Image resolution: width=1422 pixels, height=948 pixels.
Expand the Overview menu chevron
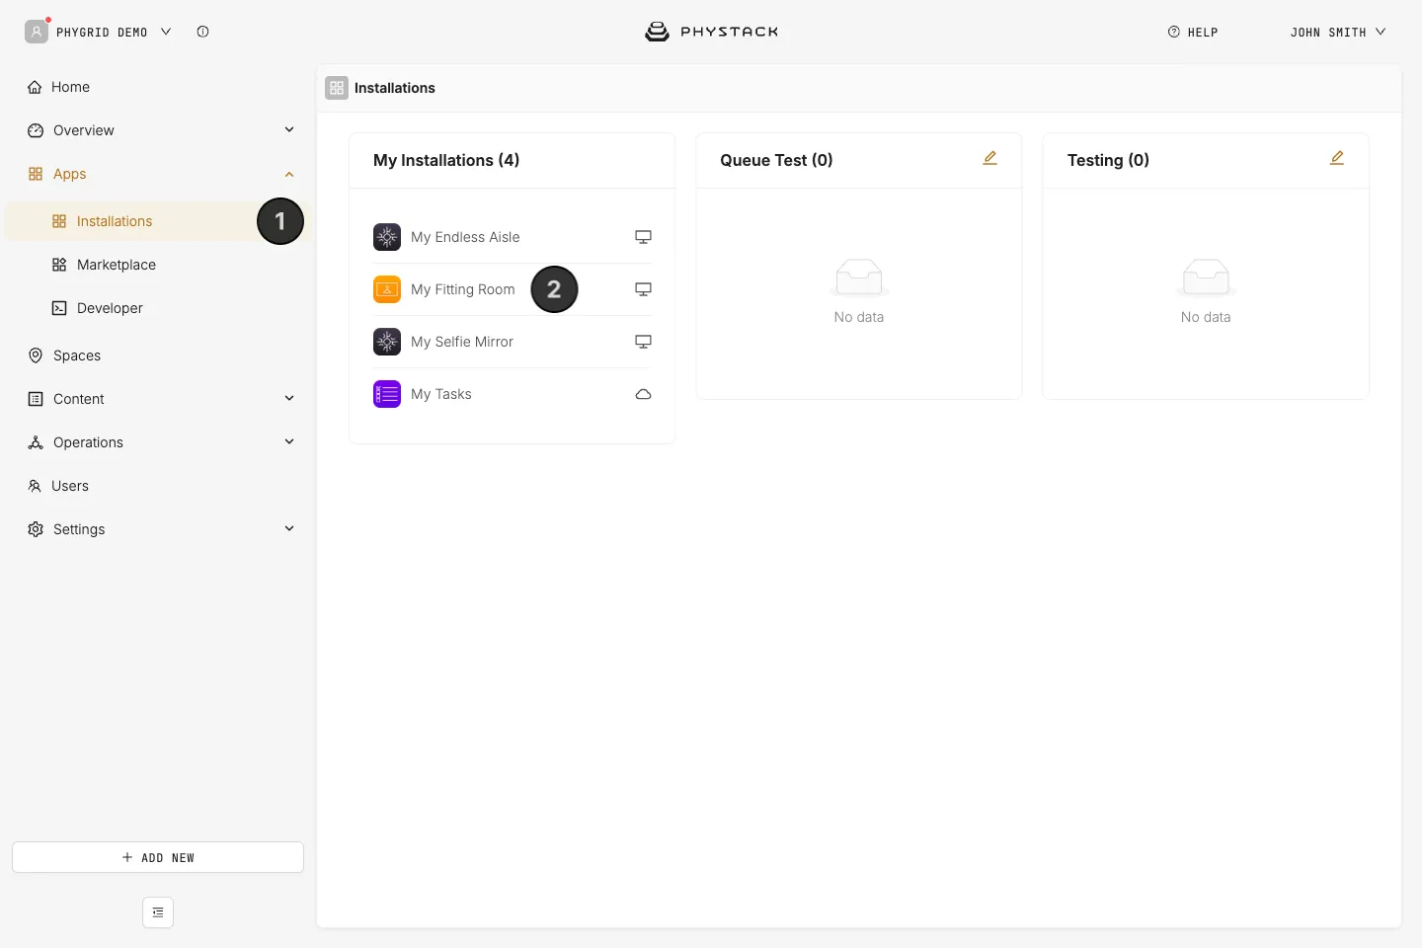(x=289, y=129)
